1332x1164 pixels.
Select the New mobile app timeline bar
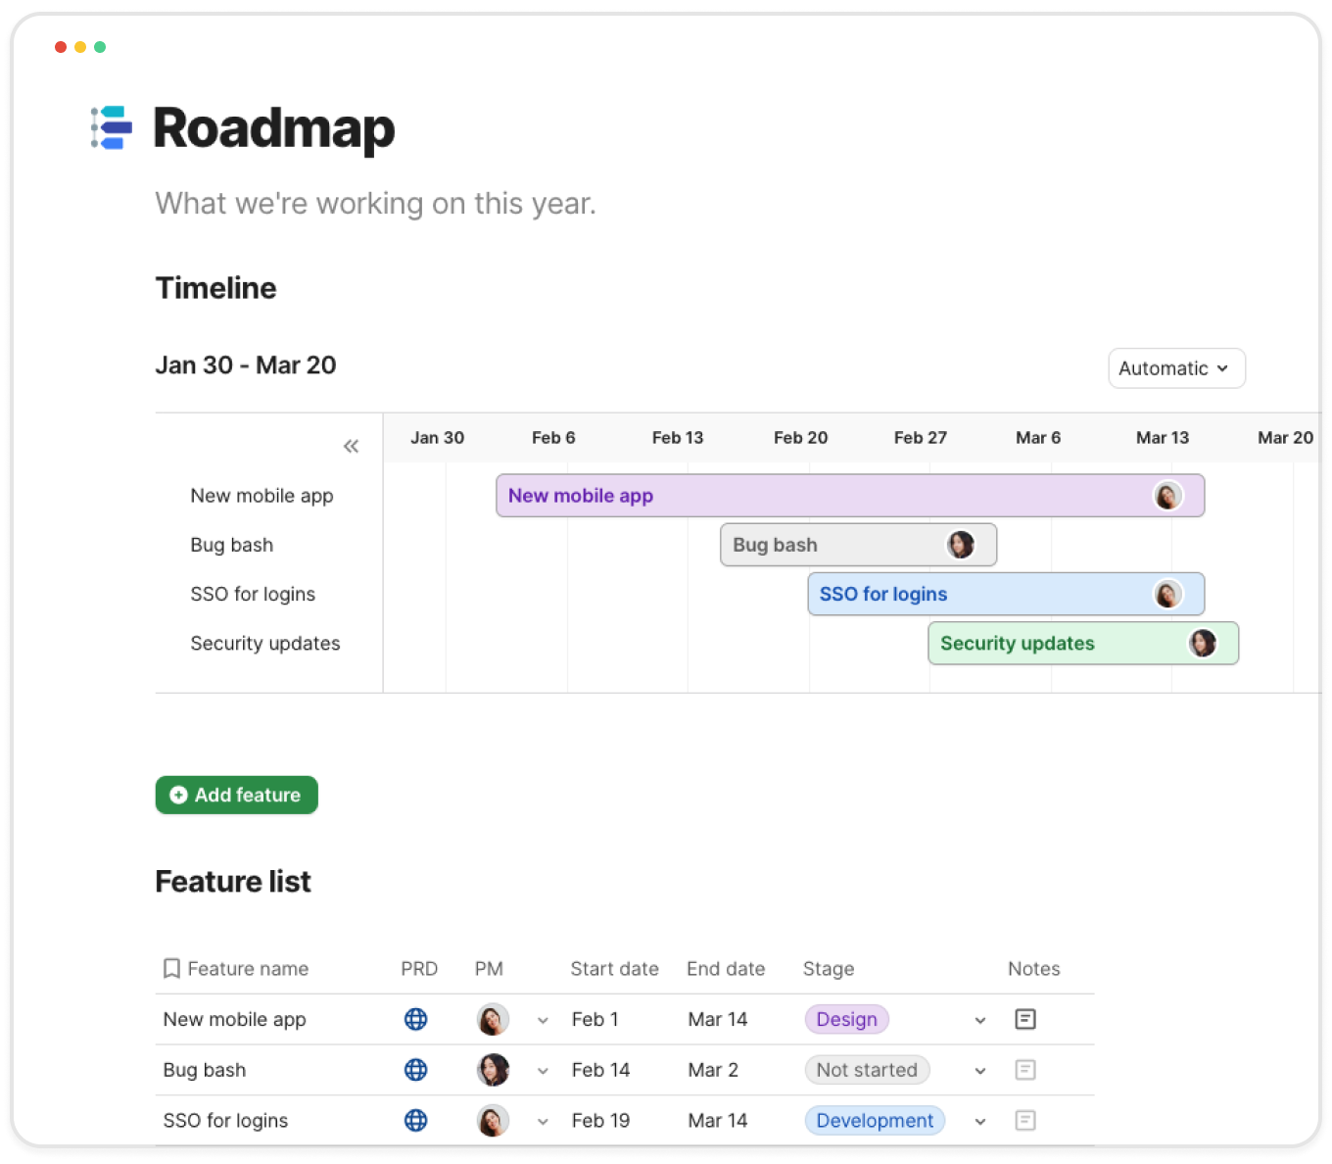[823, 496]
